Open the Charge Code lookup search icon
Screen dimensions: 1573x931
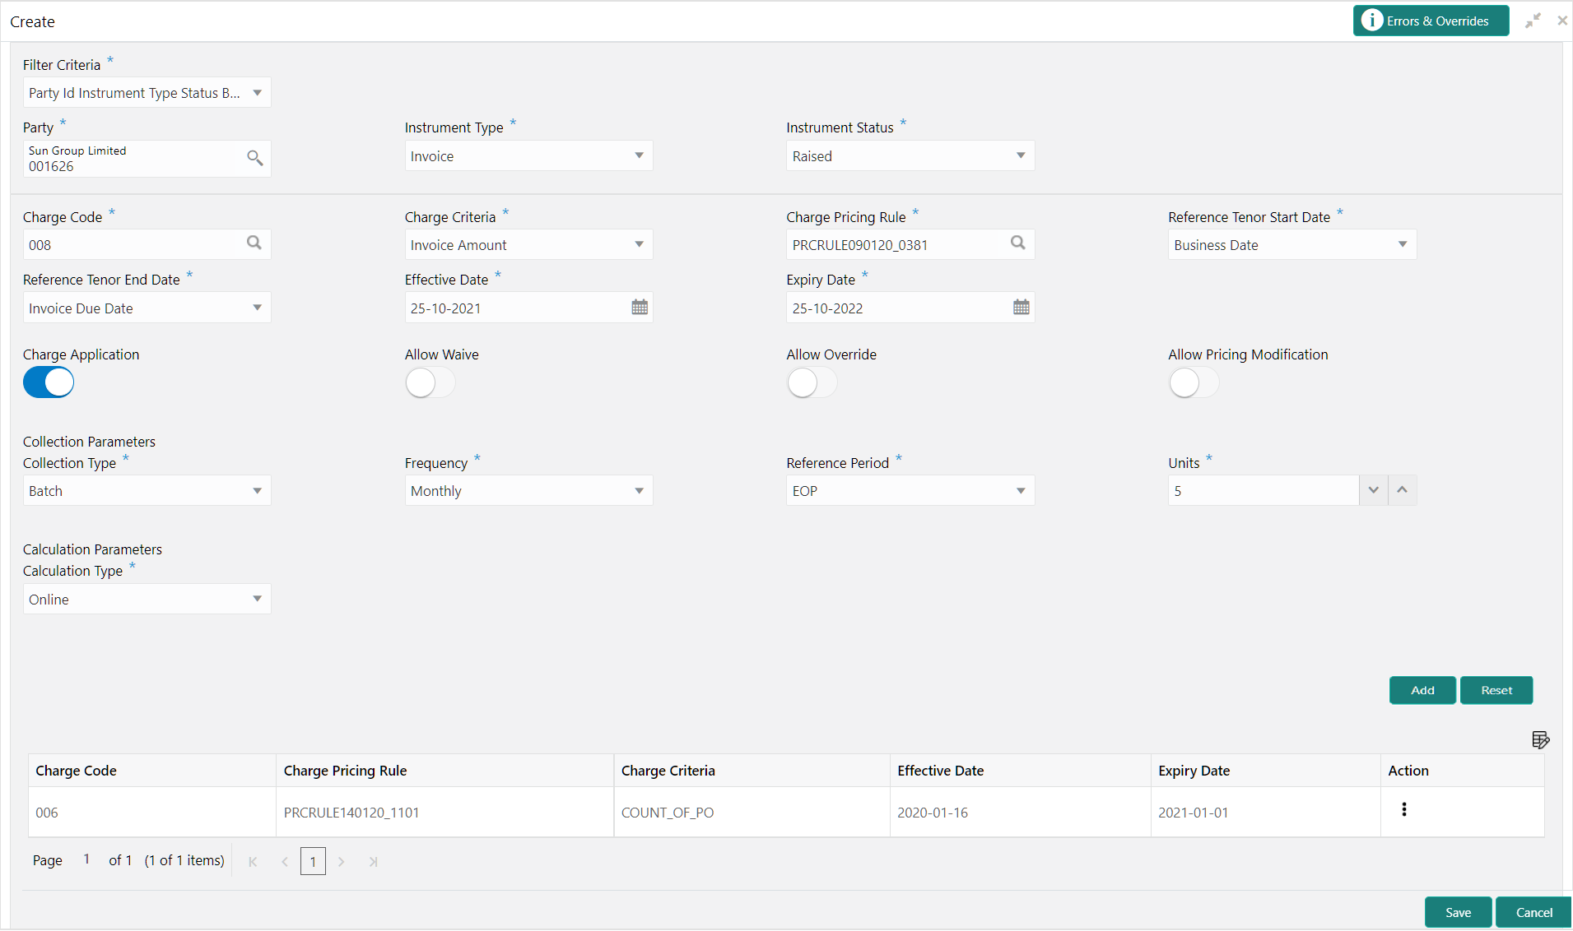pyautogui.click(x=254, y=243)
